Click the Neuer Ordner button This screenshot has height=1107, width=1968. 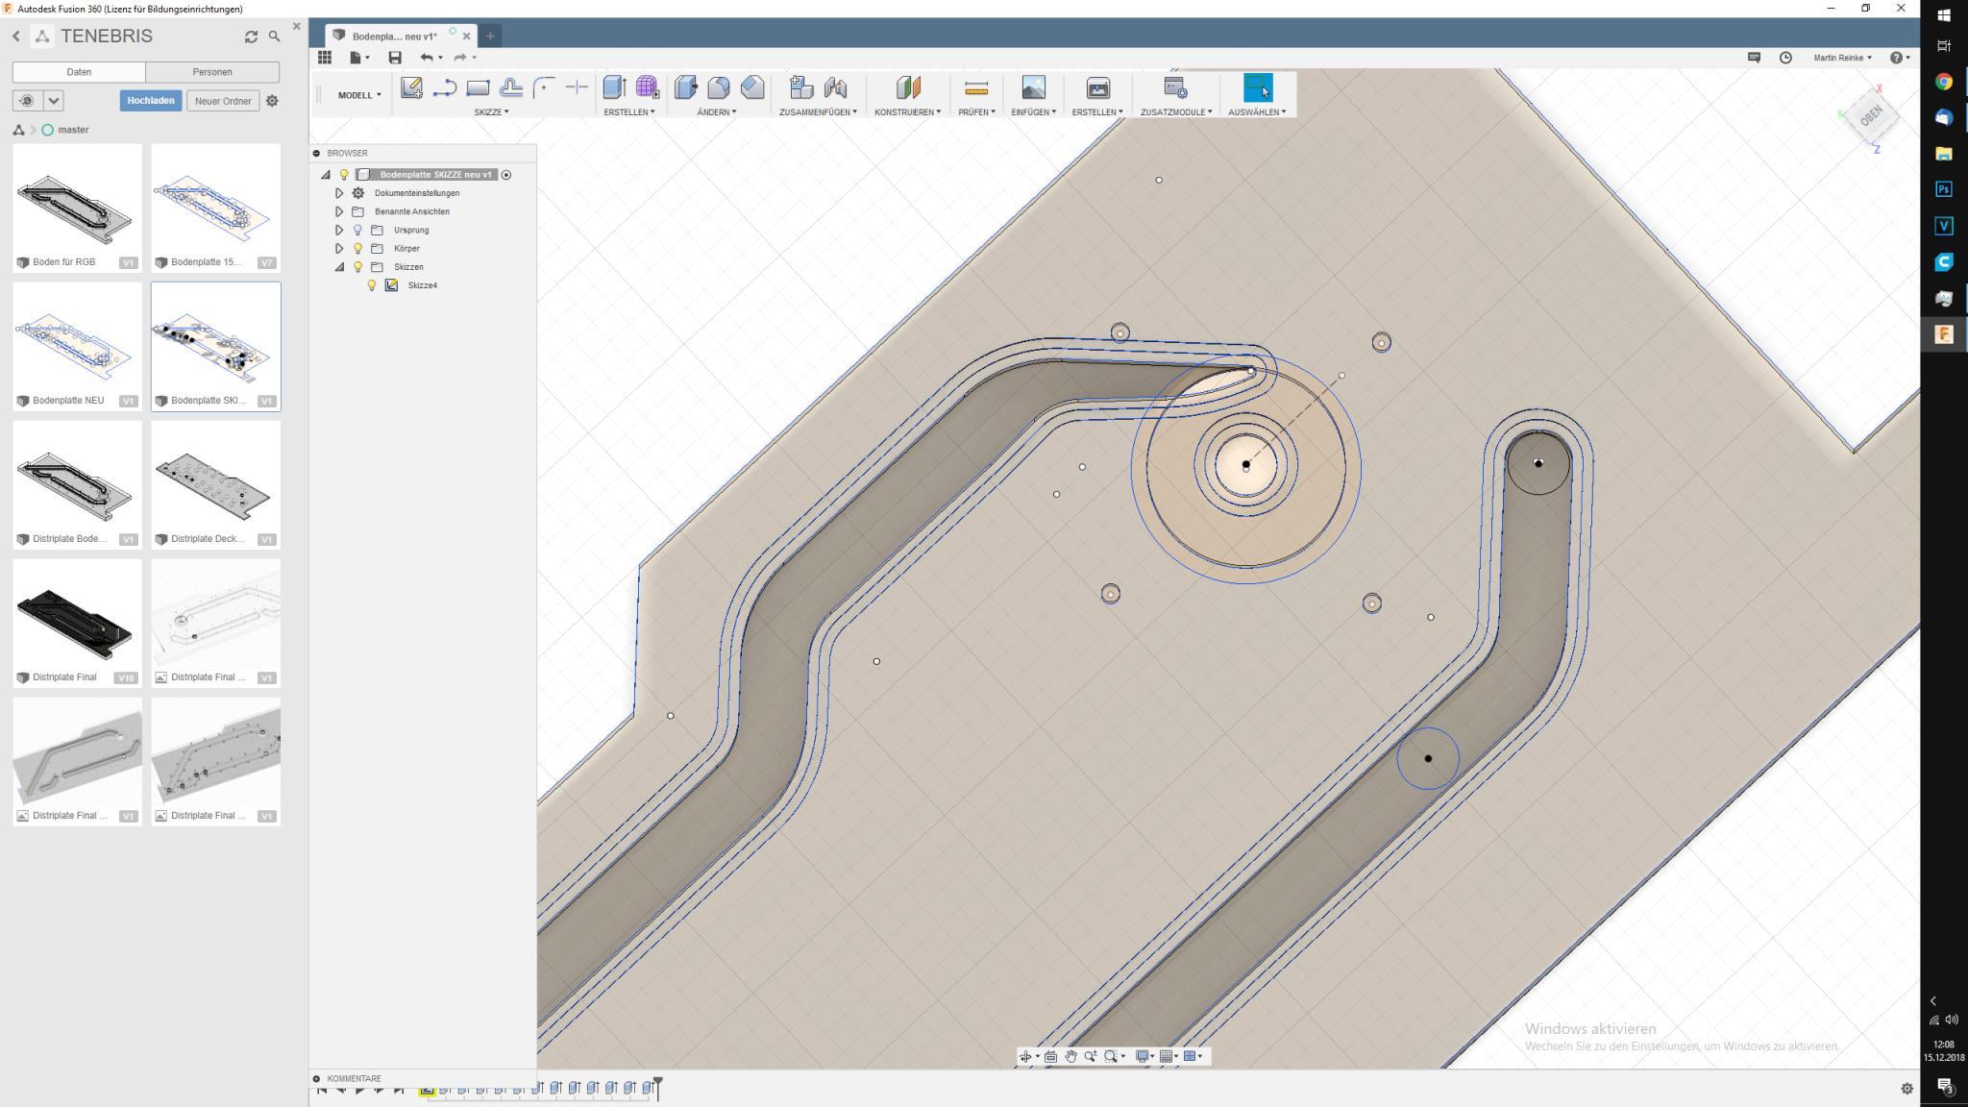[x=223, y=101]
